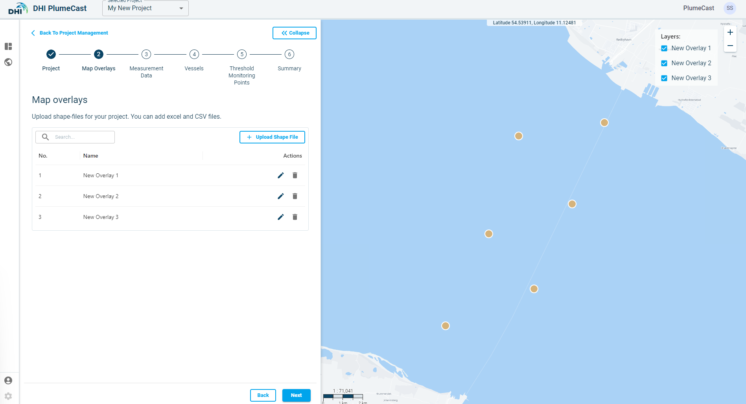The width and height of the screenshot is (746, 404).
Task: Edit New Overlay 2 with pencil icon
Action: click(x=280, y=196)
